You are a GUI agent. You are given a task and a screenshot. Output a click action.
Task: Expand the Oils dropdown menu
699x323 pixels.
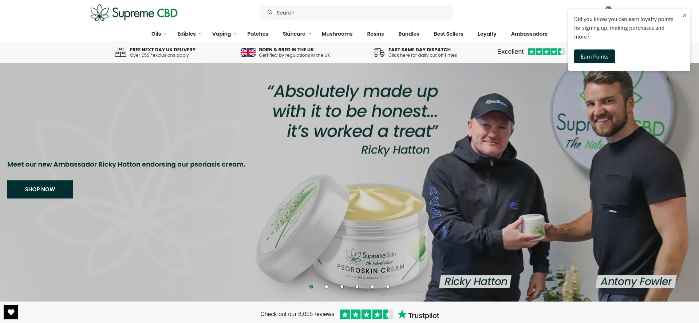(x=159, y=34)
